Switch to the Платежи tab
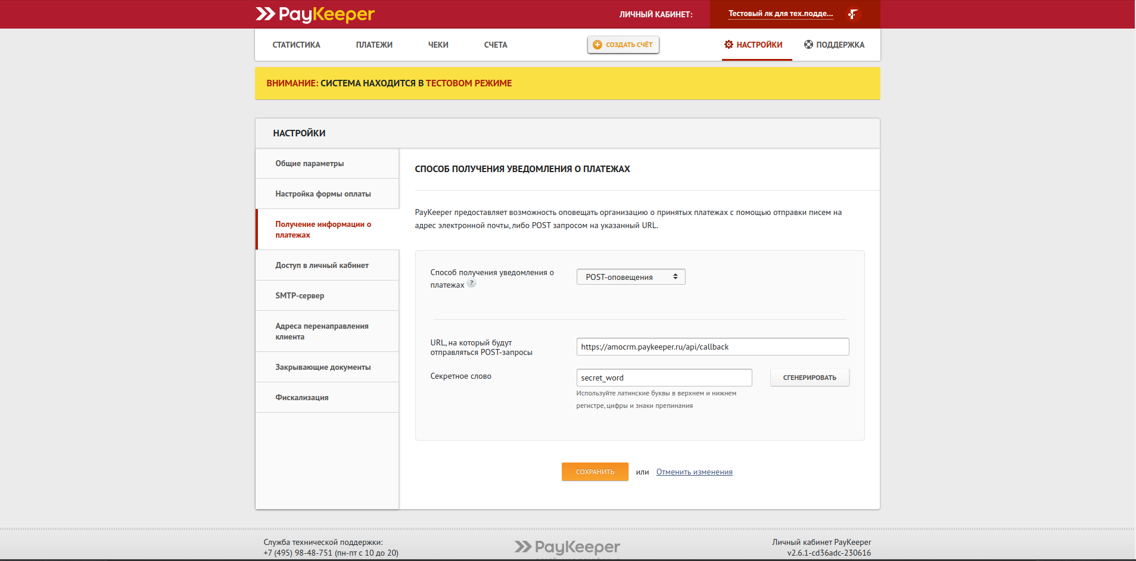This screenshot has width=1136, height=561. coord(374,45)
